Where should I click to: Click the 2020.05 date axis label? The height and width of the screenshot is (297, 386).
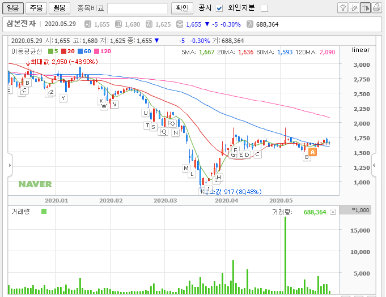281,201
